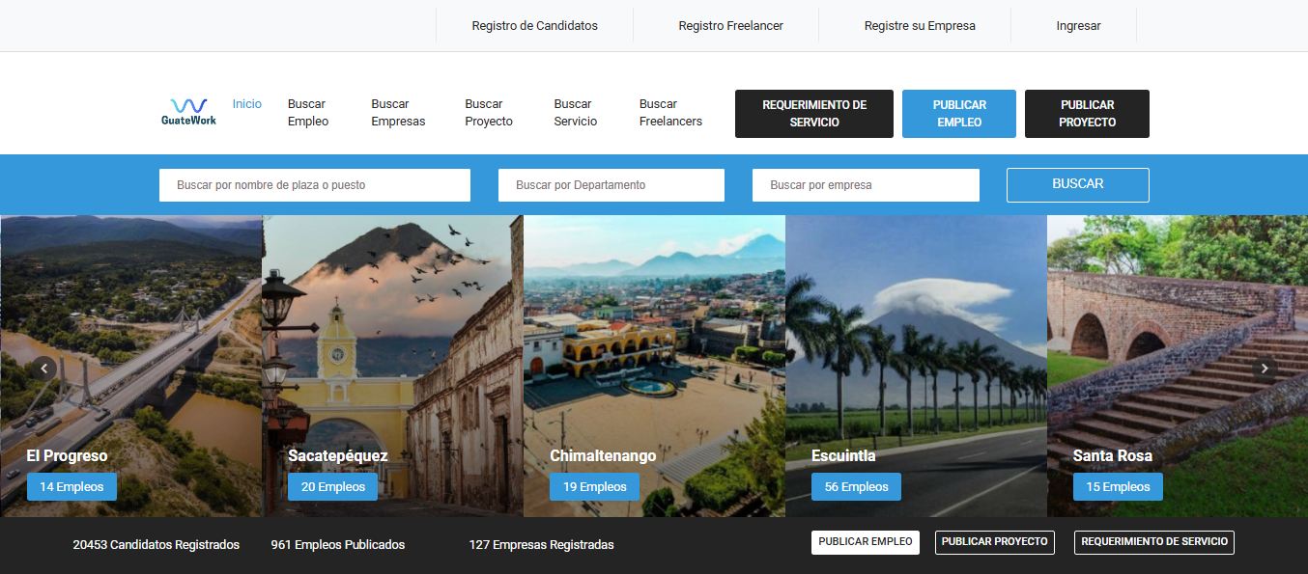Open the Chimaltenango photo card
This screenshot has height=574, width=1308.
(654, 366)
